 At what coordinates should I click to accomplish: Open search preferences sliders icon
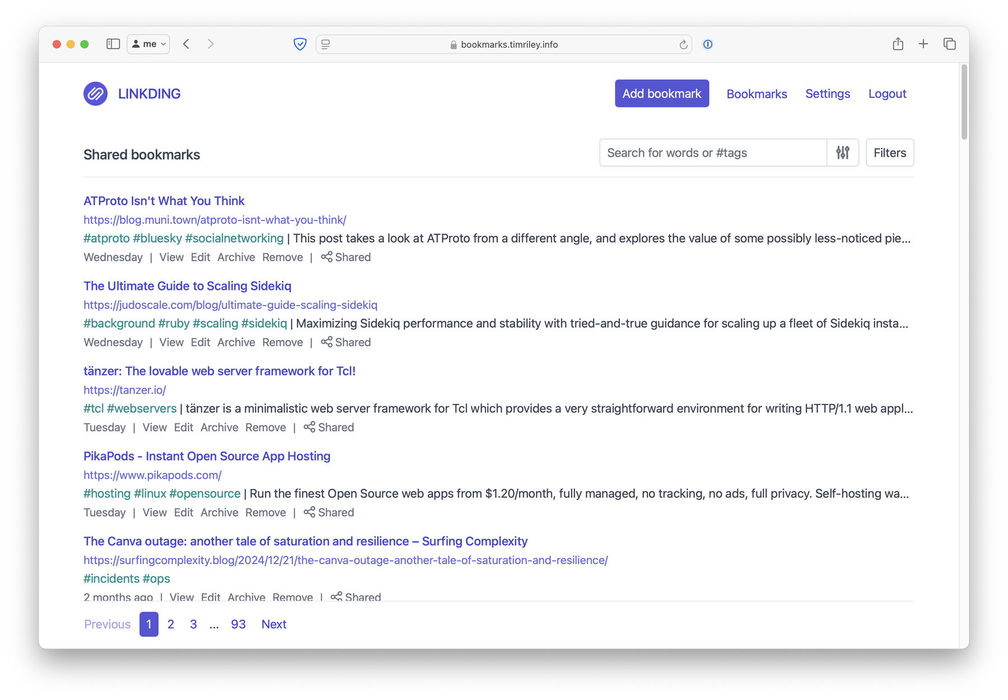pyautogui.click(x=842, y=153)
